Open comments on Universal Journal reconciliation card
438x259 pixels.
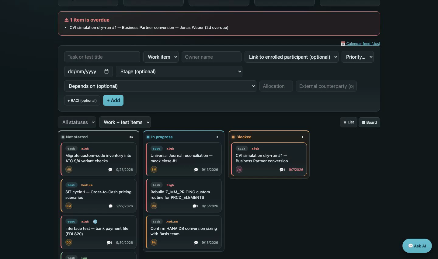coord(196,170)
